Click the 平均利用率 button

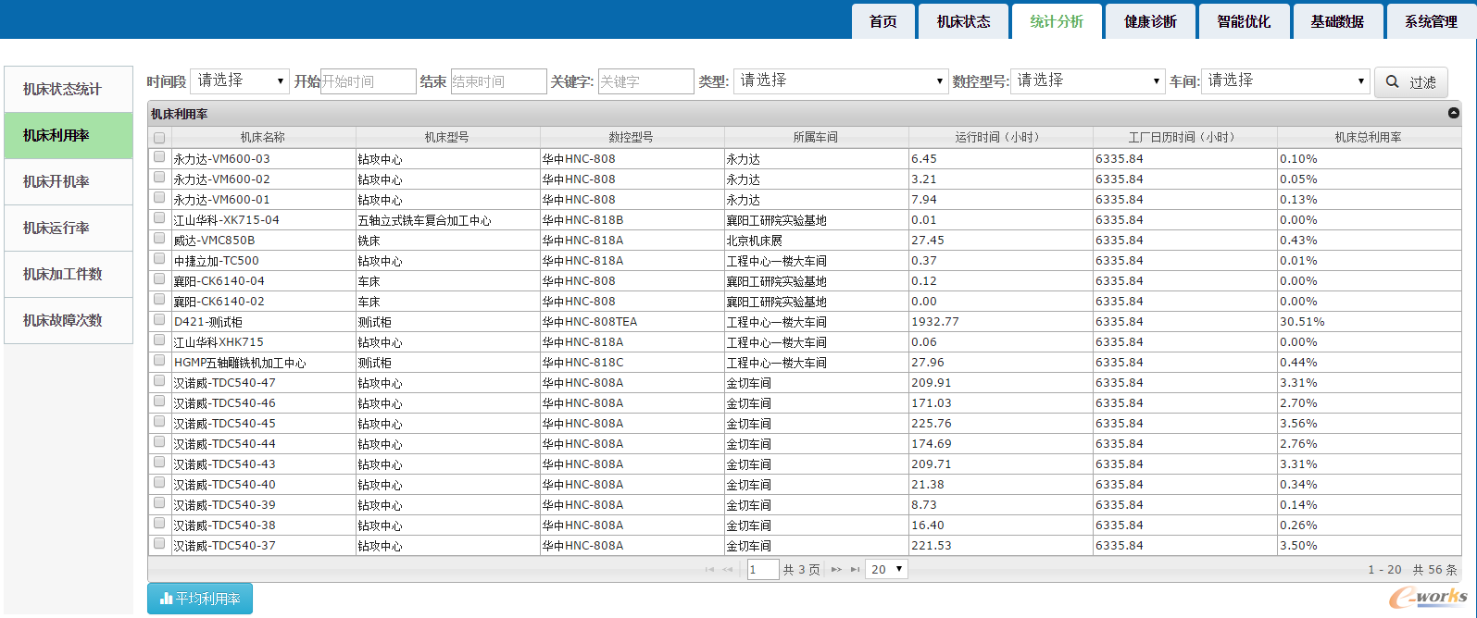pos(200,599)
